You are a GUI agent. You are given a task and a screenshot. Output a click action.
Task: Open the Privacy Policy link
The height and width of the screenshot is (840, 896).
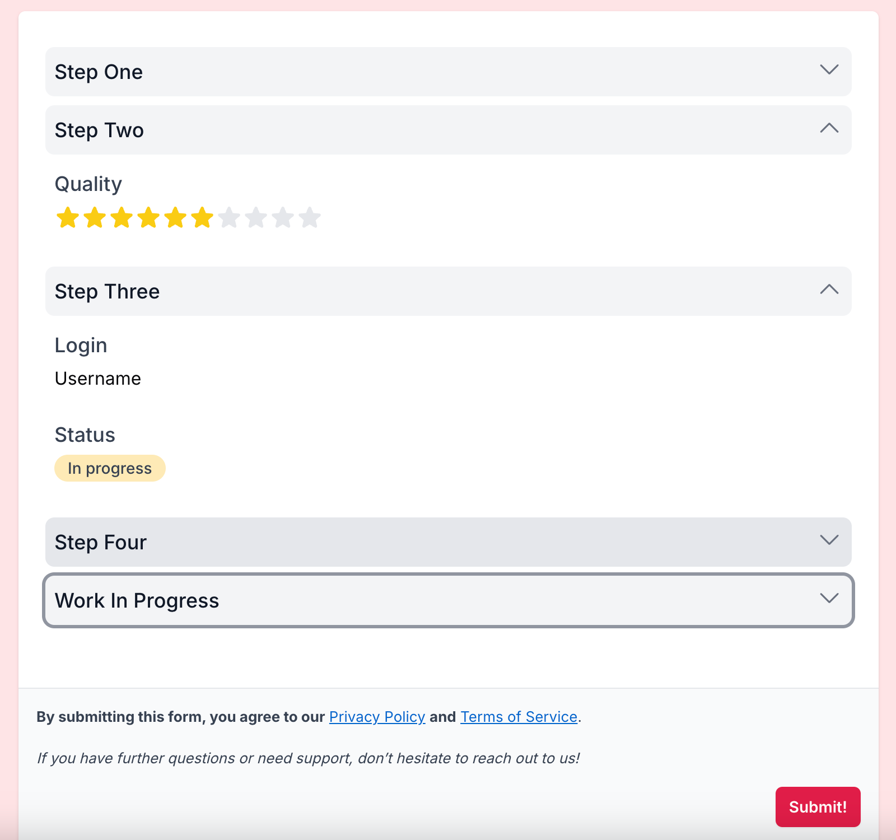[377, 717]
